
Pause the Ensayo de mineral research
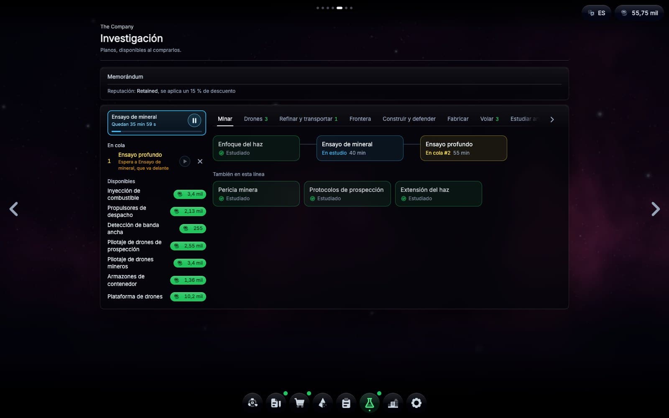click(x=194, y=120)
